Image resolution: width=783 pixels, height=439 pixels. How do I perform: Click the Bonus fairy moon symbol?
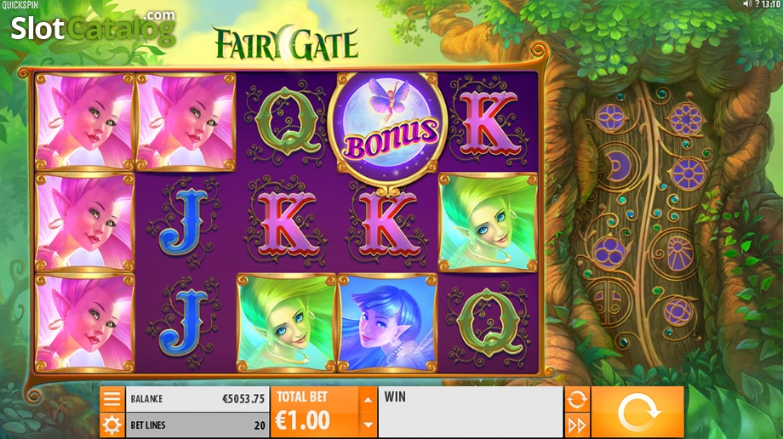tap(387, 128)
